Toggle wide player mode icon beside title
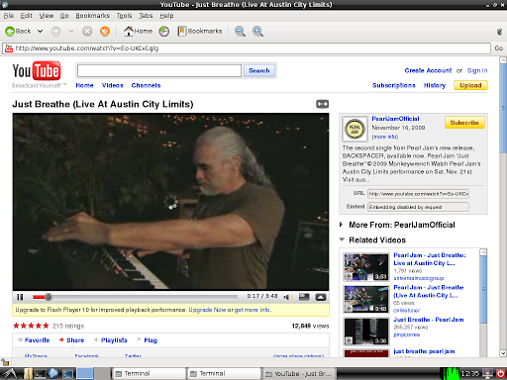This screenshot has height=380, width=507. [322, 104]
